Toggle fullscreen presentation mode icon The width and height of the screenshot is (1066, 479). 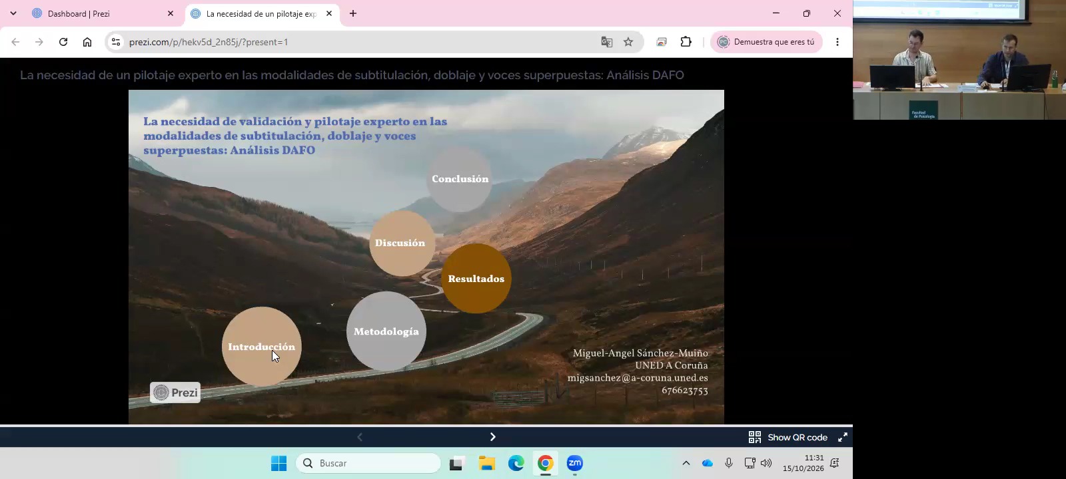coord(843,437)
